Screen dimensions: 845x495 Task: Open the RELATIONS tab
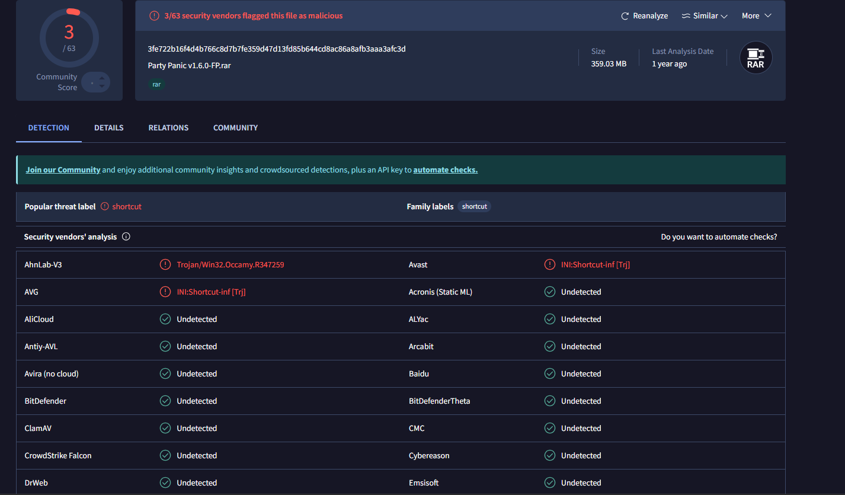click(x=168, y=127)
